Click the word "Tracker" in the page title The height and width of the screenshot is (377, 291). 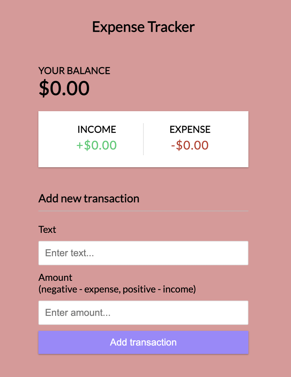click(x=171, y=27)
